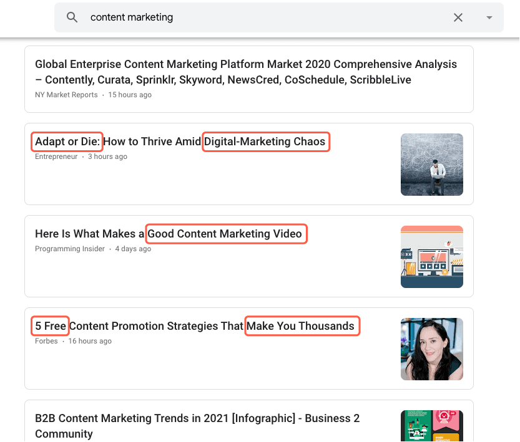Open the 'Adapt or Die' article headline

(x=180, y=142)
